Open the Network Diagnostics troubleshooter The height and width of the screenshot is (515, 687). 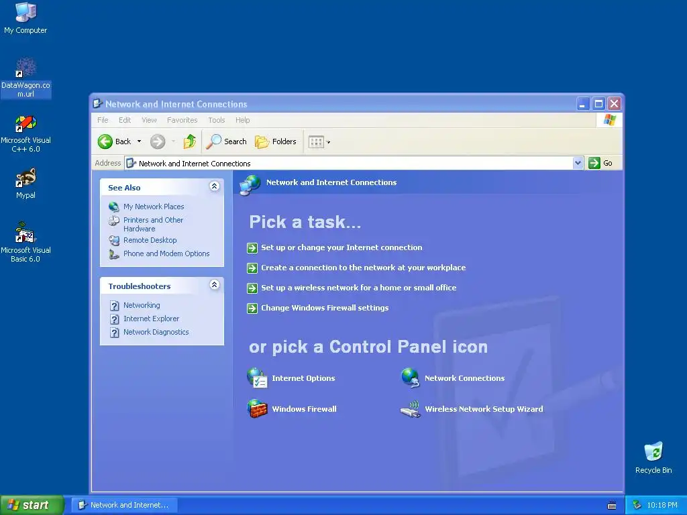pyautogui.click(x=156, y=332)
